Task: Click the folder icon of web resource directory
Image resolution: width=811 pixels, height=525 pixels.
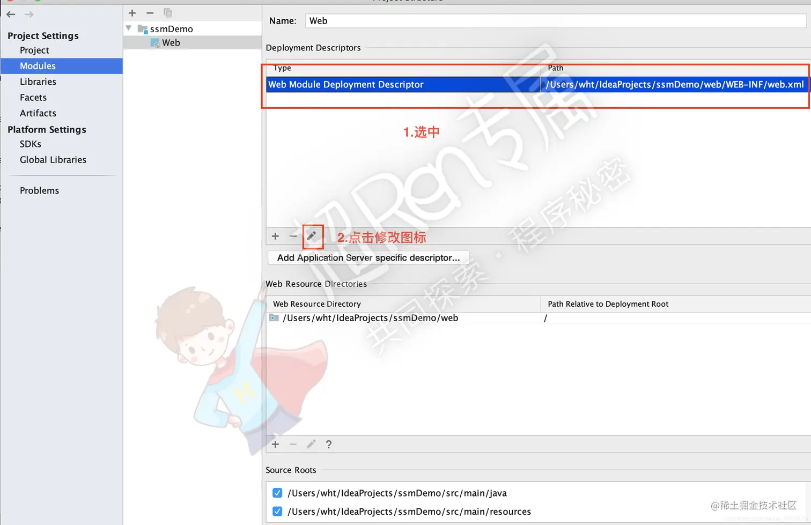Action: click(x=274, y=318)
